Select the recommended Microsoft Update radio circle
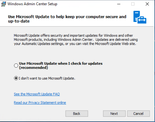This screenshot has width=155, height=122. click(x=16, y=66)
